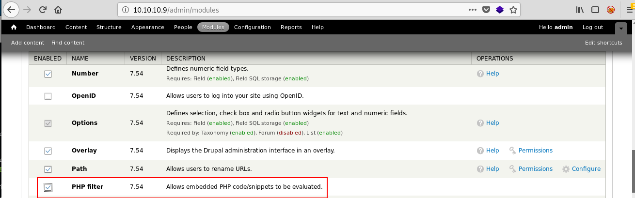Open Reports in admin toolbar
The height and width of the screenshot is (198, 635).
pos(291,27)
